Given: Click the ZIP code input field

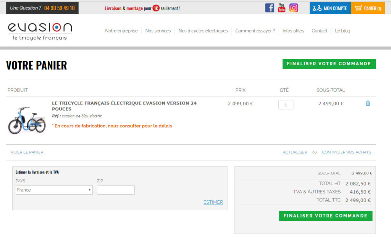Looking at the screenshot, I should click(x=116, y=190).
